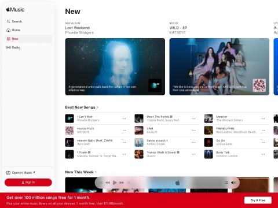Click the KATSEYE artist link under WILD - EP
Image resolution: width=278 pixels, height=208 pixels.
177,33
